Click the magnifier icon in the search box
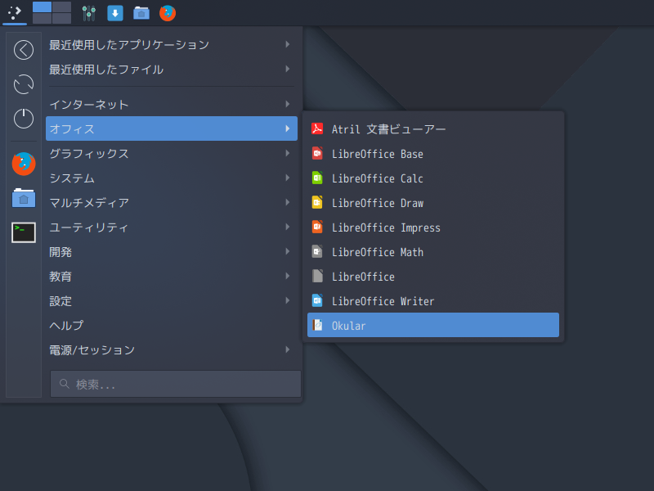 [65, 384]
